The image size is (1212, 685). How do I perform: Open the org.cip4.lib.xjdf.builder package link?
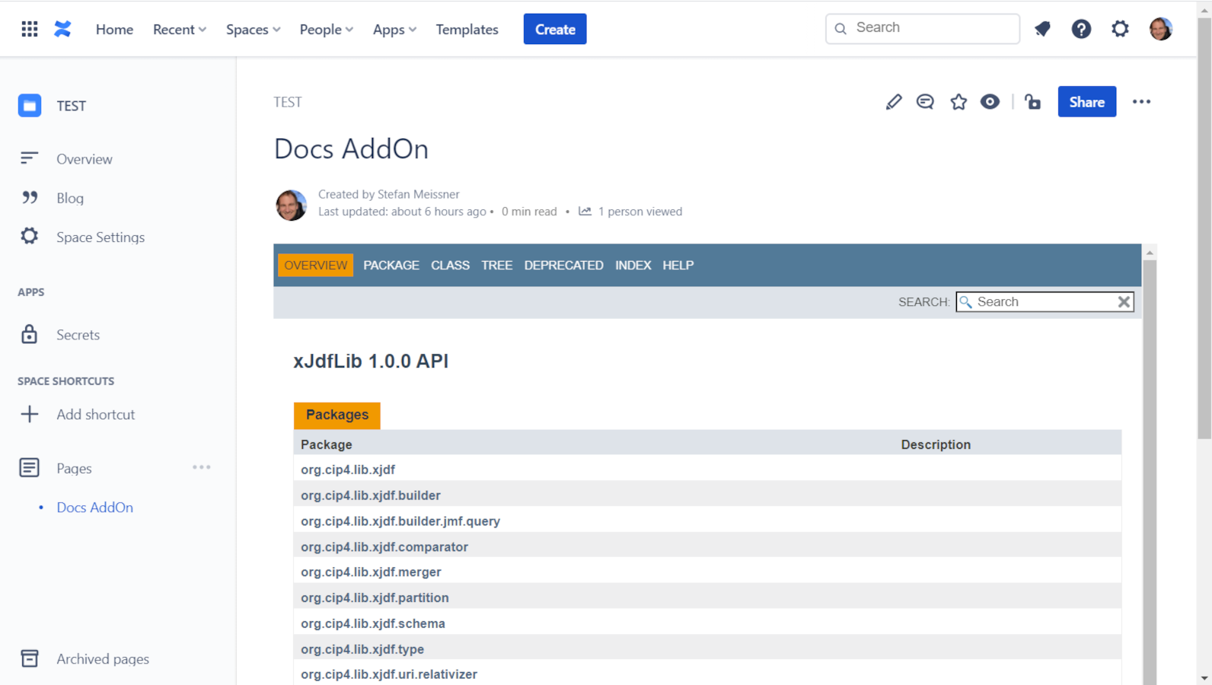370,495
